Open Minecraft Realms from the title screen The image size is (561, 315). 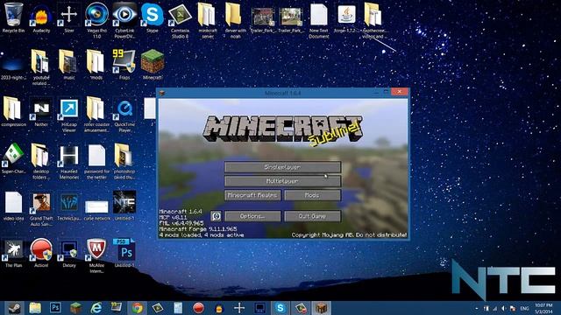(253, 195)
